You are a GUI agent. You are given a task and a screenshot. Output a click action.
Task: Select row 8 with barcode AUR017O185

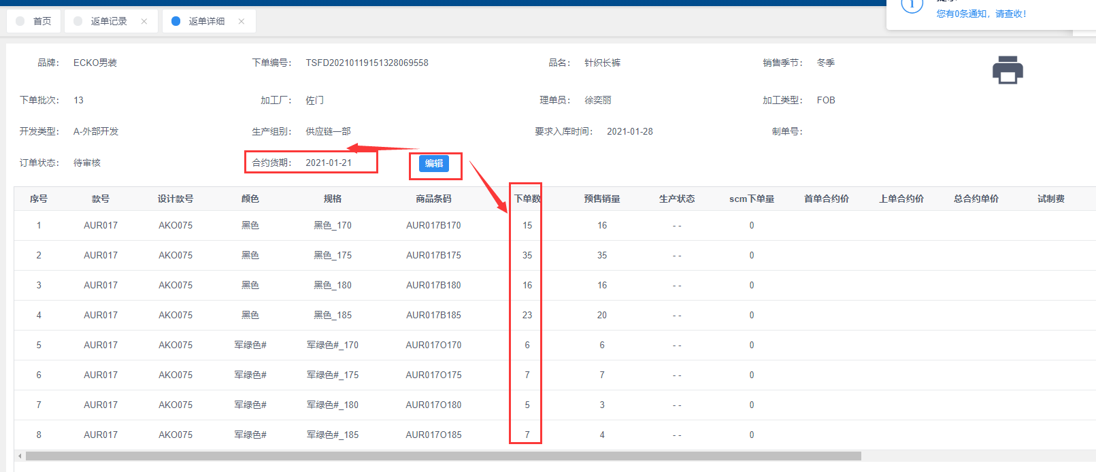click(433, 435)
